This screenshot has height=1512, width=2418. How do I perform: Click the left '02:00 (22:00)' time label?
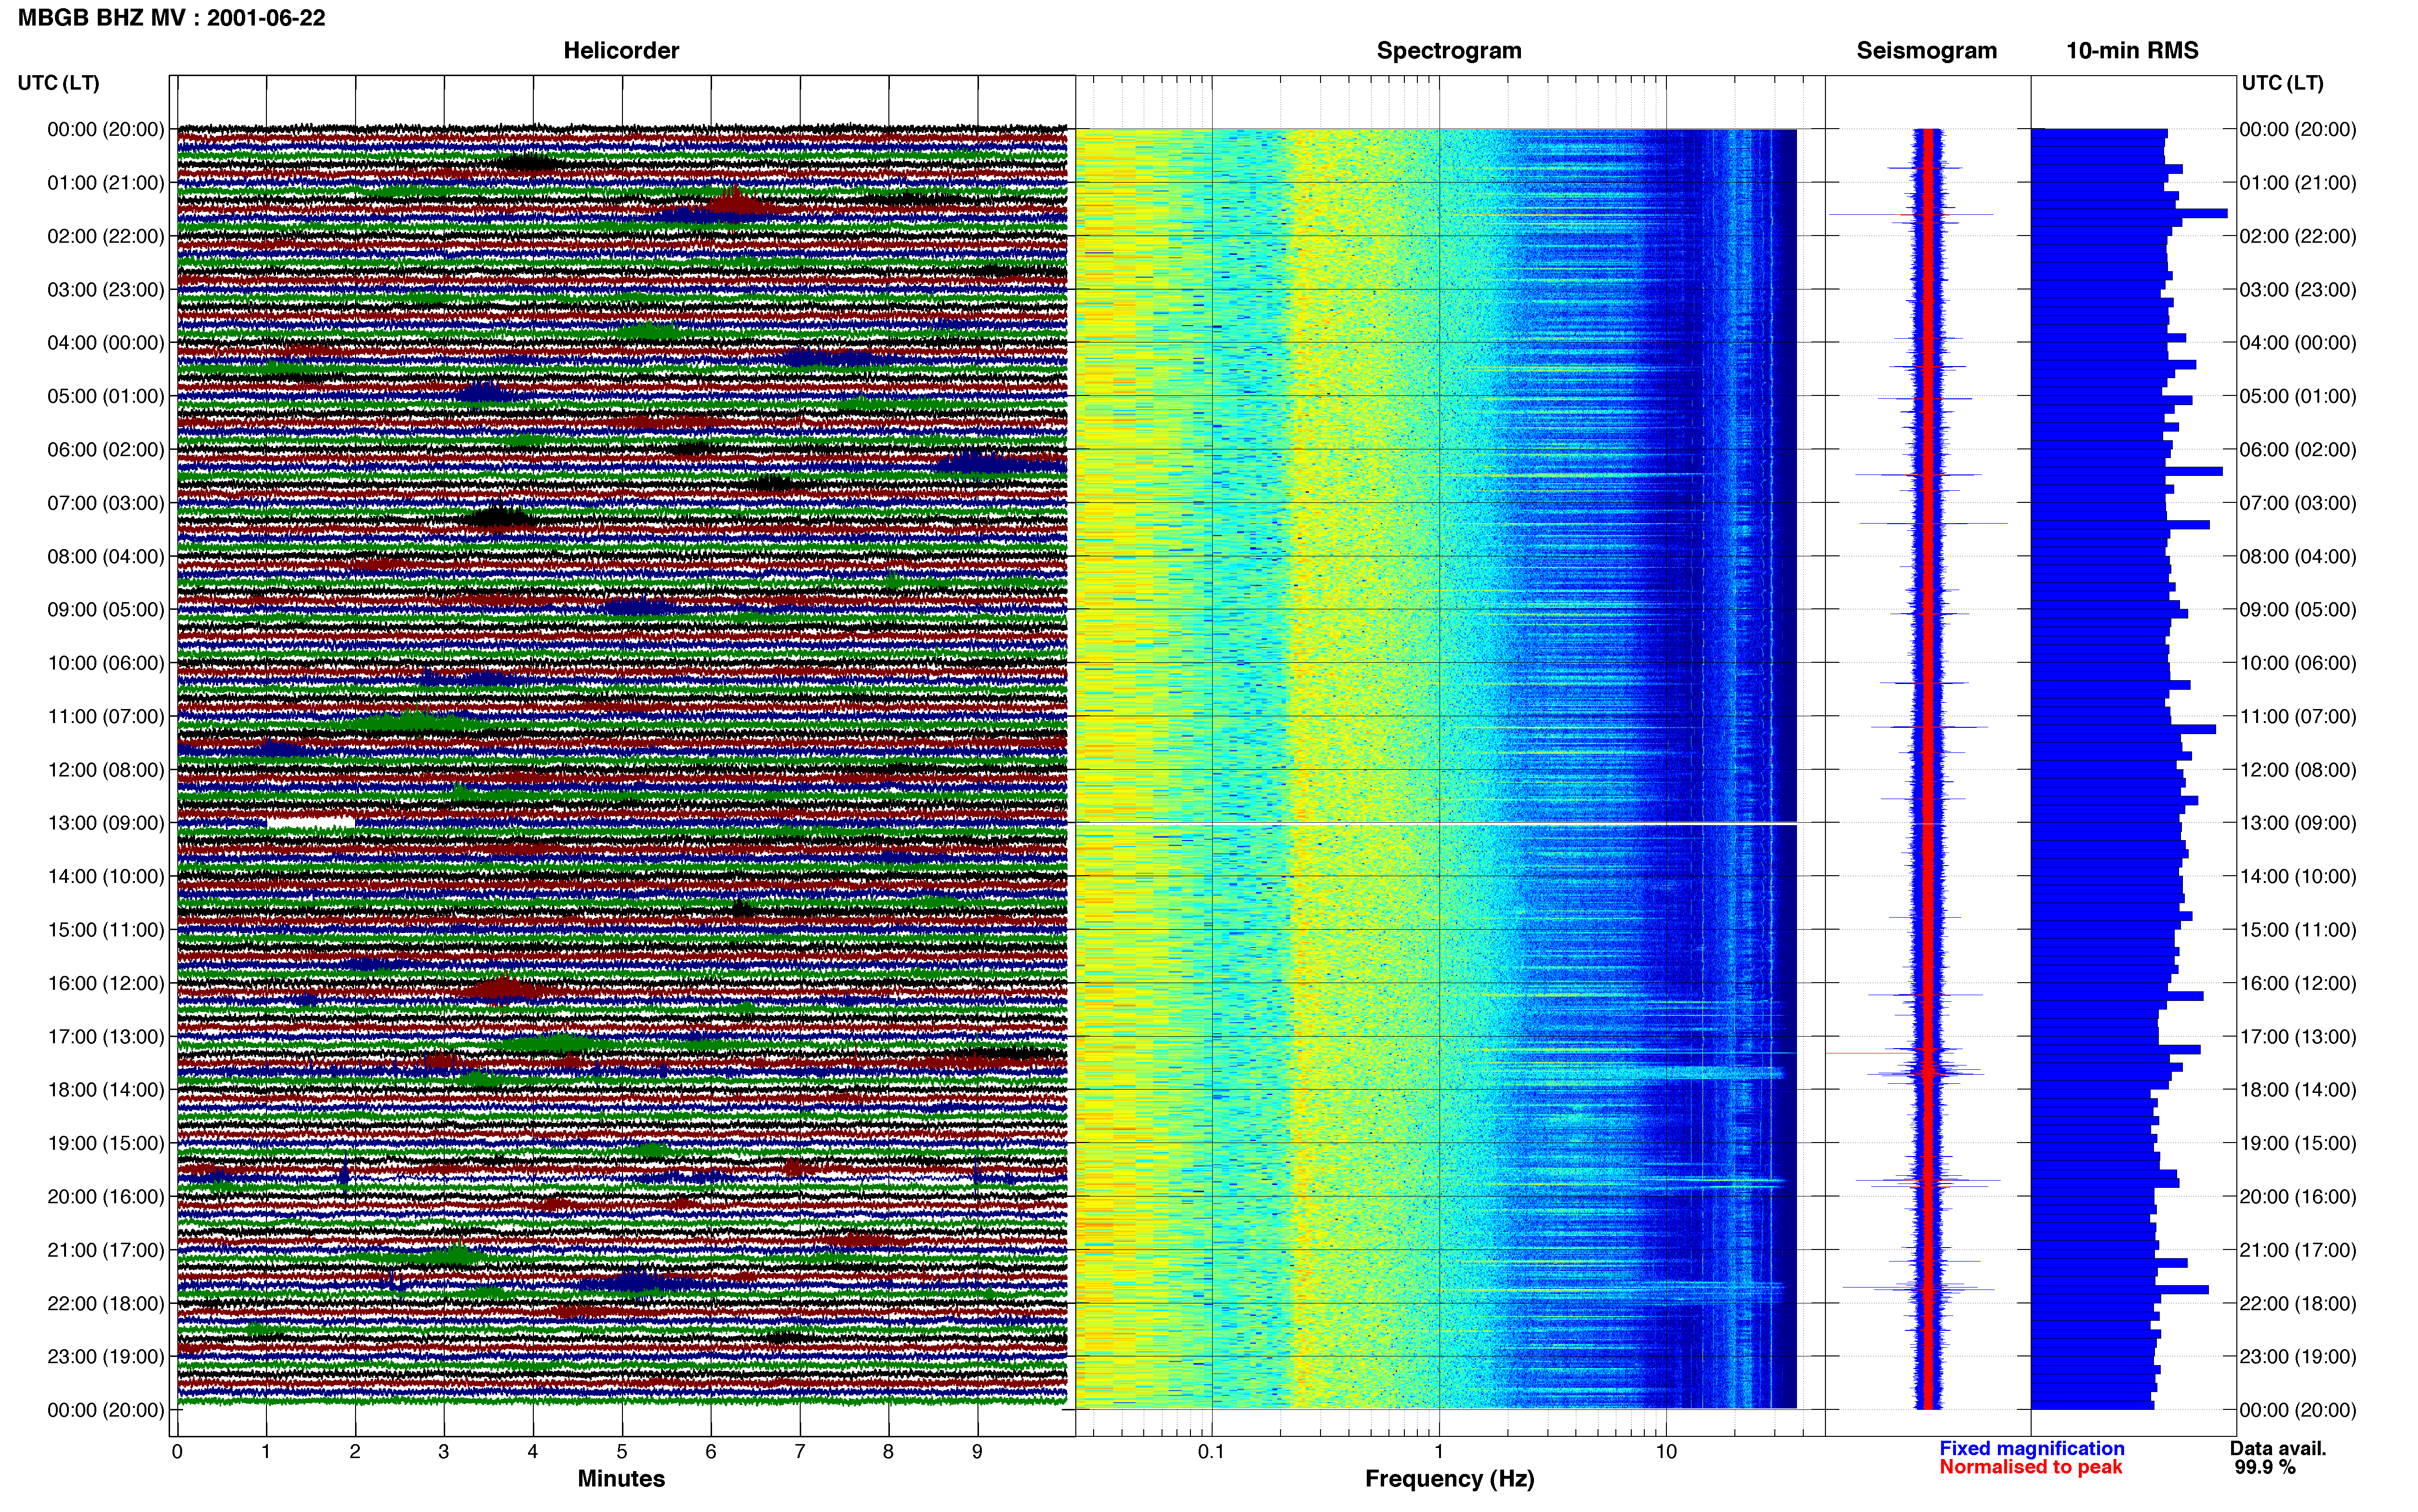coord(106,236)
